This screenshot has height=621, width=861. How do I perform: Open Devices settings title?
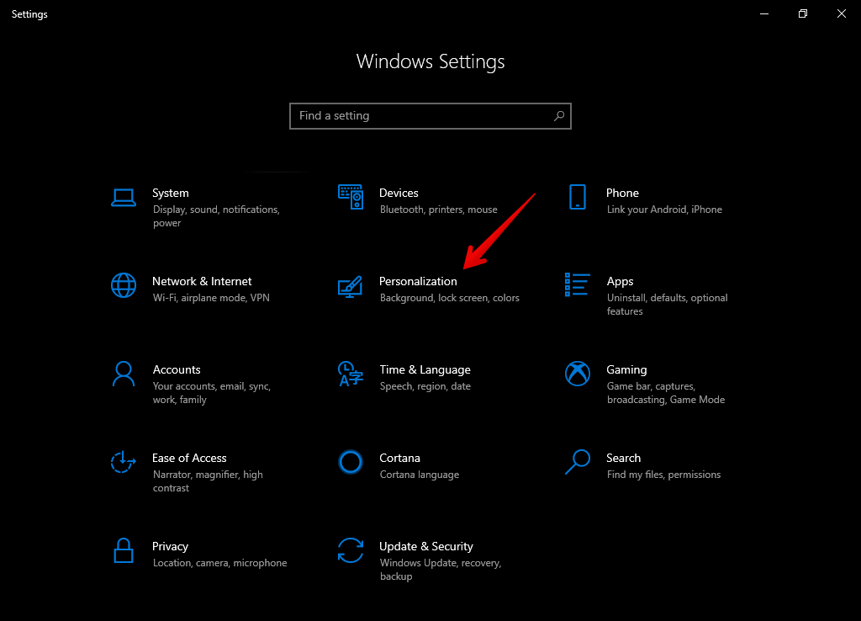[x=399, y=193]
